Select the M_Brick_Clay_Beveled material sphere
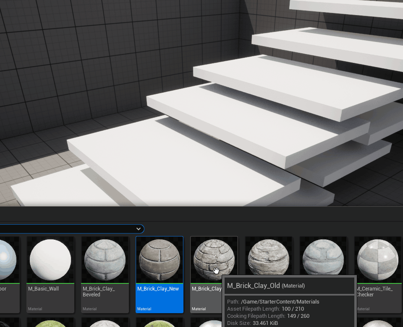 pos(105,260)
